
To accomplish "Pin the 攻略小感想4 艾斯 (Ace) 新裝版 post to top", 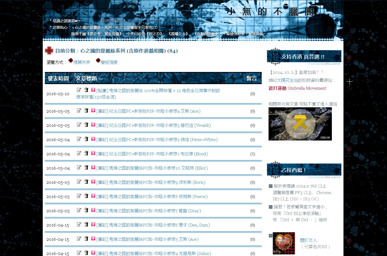I will [x=93, y=110].
